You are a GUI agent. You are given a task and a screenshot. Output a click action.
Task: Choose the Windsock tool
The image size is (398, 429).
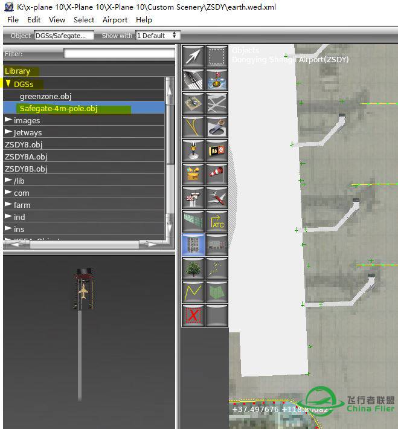pyautogui.click(x=217, y=174)
